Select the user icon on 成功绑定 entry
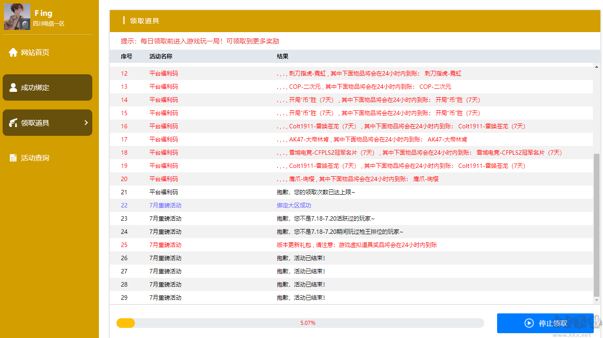The image size is (603, 338). coord(14,87)
